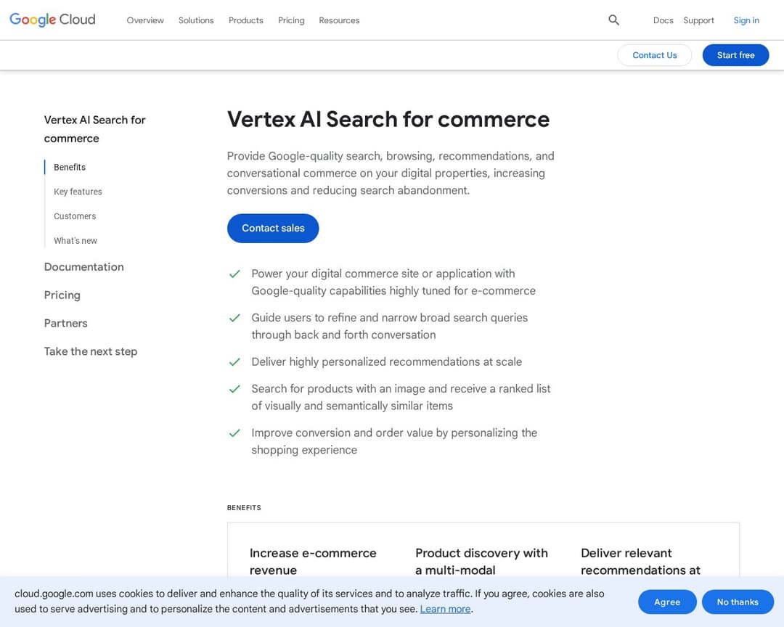The image size is (784, 627).
Task: Go to Pricing in top navigation
Action: point(291,20)
